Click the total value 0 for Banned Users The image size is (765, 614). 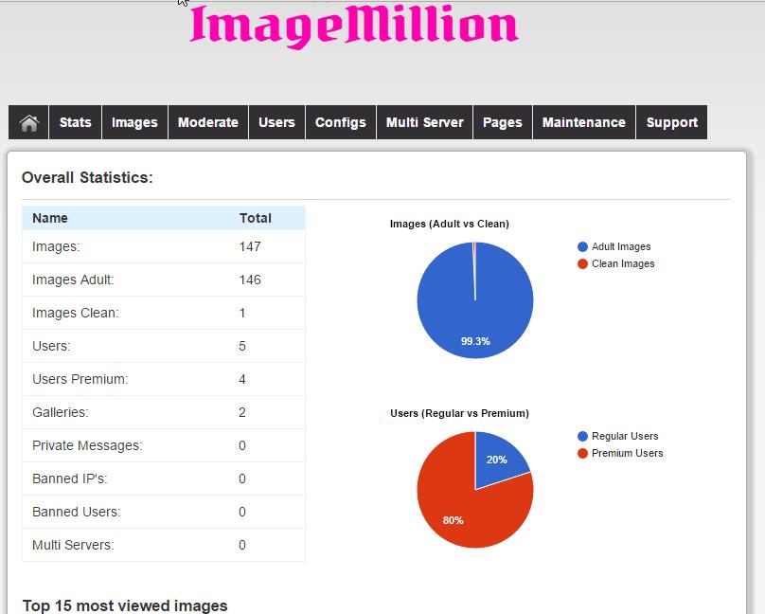(x=242, y=512)
